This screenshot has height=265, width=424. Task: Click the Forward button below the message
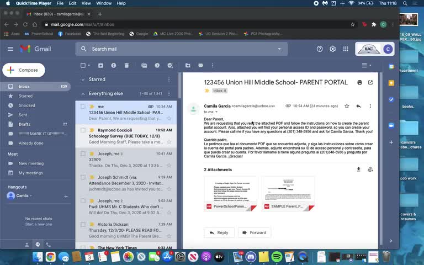pos(254,232)
